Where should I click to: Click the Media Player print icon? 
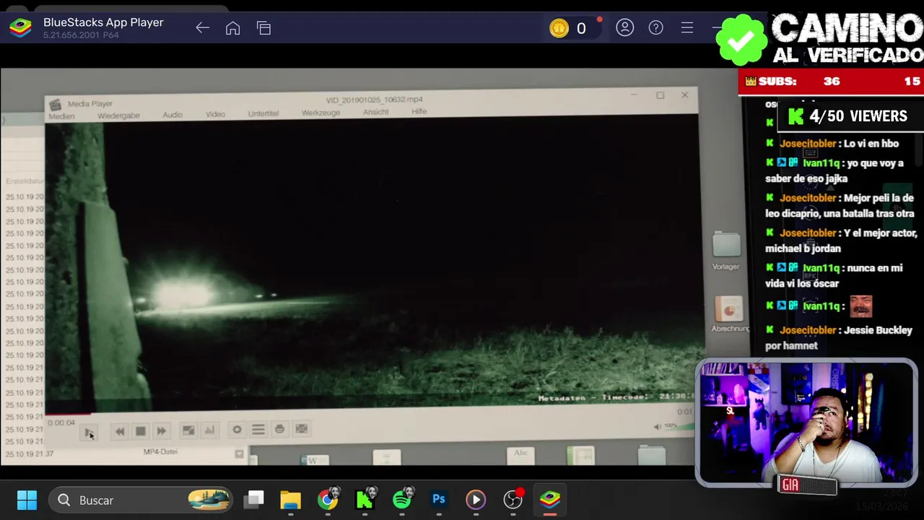[x=279, y=429]
